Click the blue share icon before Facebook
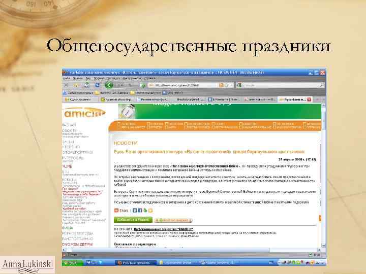 click(x=135, y=211)
